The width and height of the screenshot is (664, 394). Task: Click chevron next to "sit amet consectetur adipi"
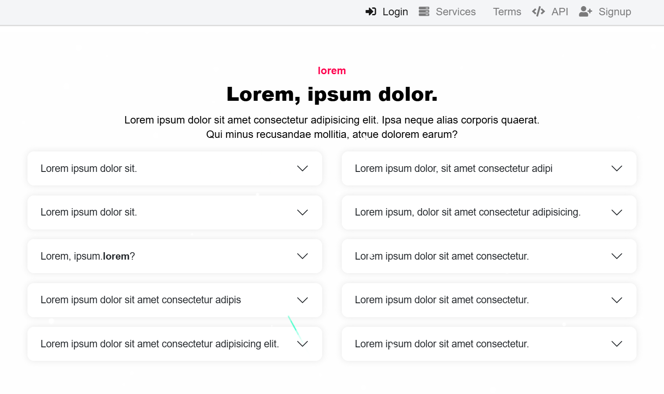click(x=616, y=168)
